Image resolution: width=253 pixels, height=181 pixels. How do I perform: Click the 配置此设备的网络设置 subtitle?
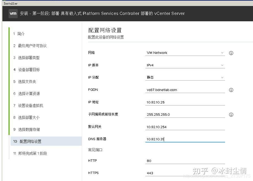[x=106, y=37]
